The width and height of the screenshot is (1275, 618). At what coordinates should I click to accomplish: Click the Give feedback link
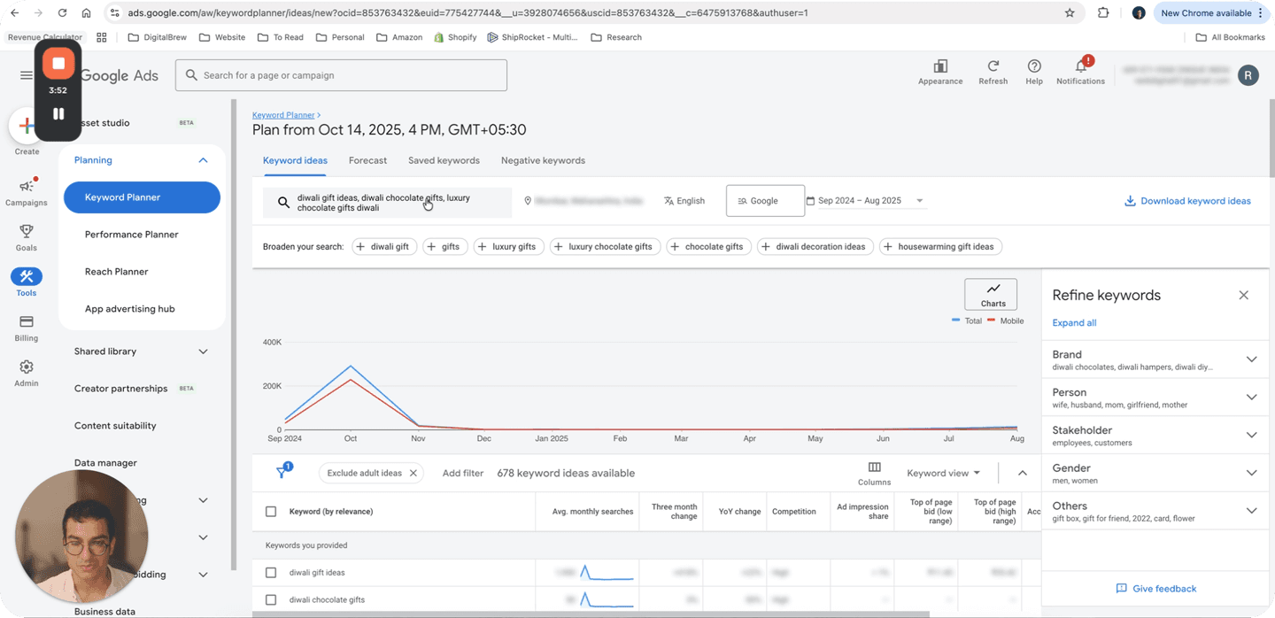click(1155, 588)
